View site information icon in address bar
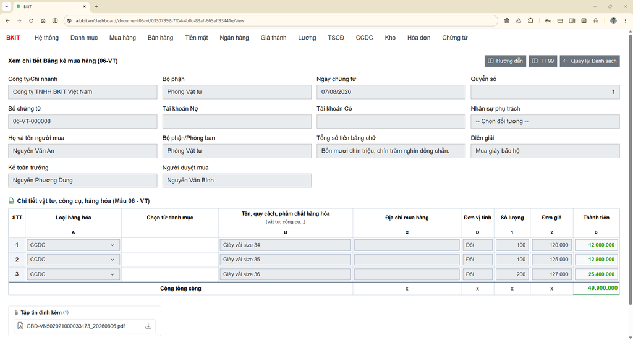Image resolution: width=633 pixels, height=340 pixels. pos(69,20)
